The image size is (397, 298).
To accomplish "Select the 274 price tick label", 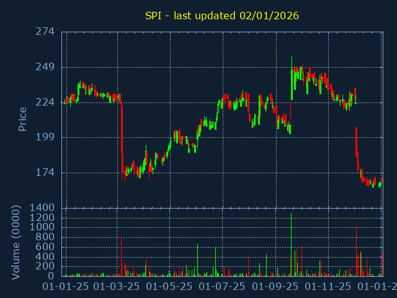I will click(x=44, y=32).
